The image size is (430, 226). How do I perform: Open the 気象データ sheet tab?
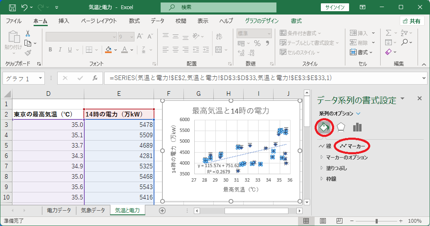93,210
